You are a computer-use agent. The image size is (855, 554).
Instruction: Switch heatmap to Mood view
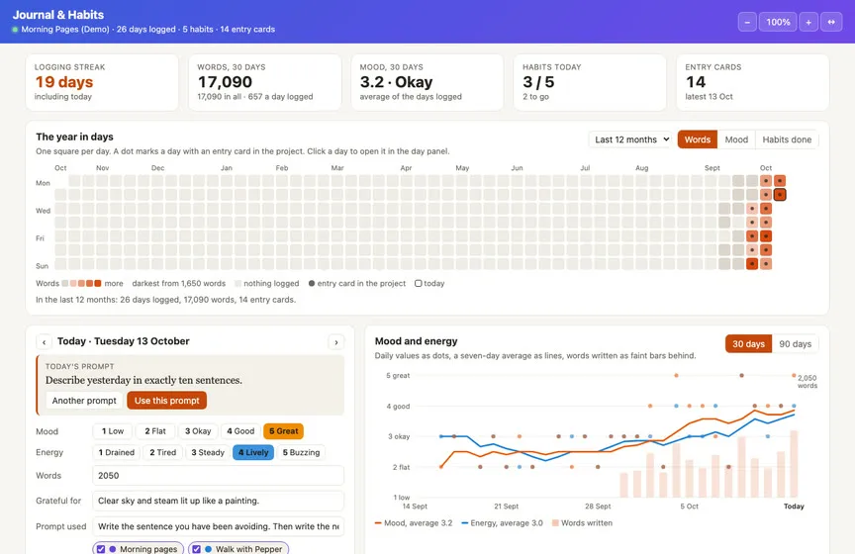click(x=736, y=139)
